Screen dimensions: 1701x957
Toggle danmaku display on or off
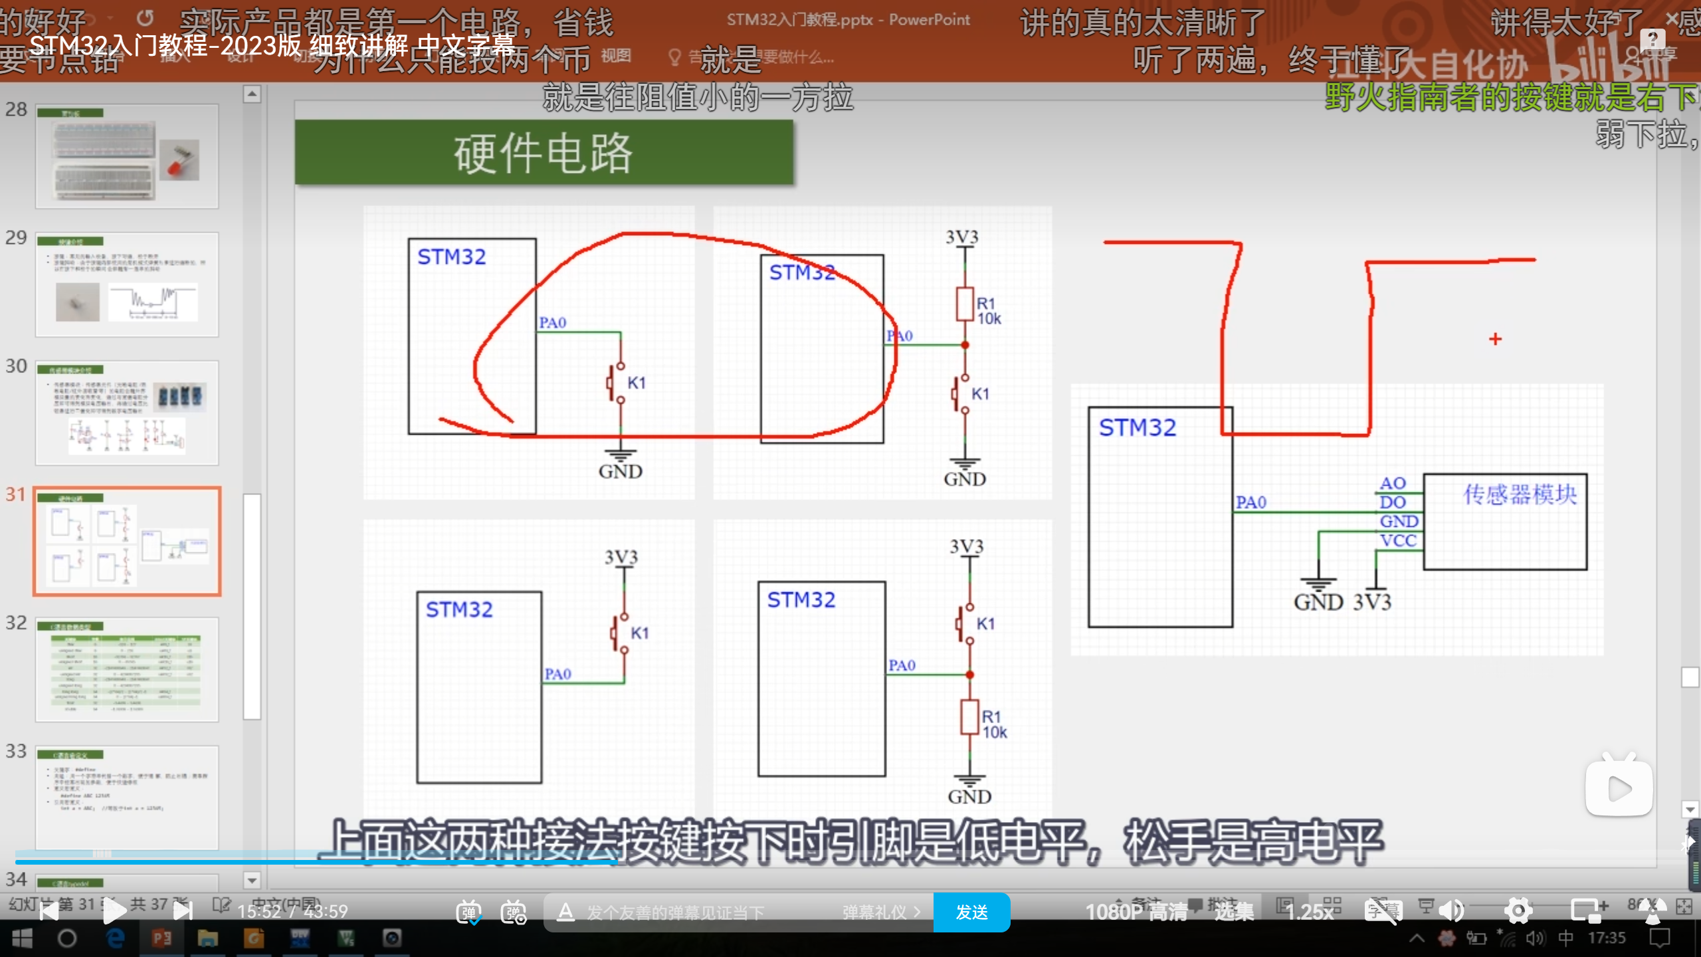(x=469, y=912)
